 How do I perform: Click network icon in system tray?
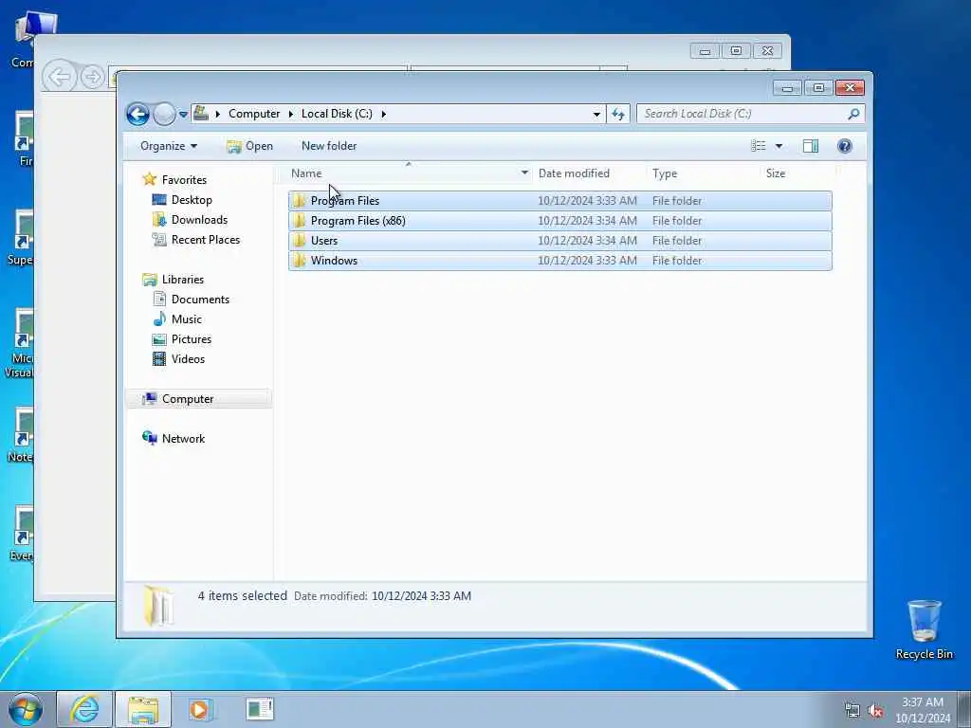pyautogui.click(x=852, y=711)
